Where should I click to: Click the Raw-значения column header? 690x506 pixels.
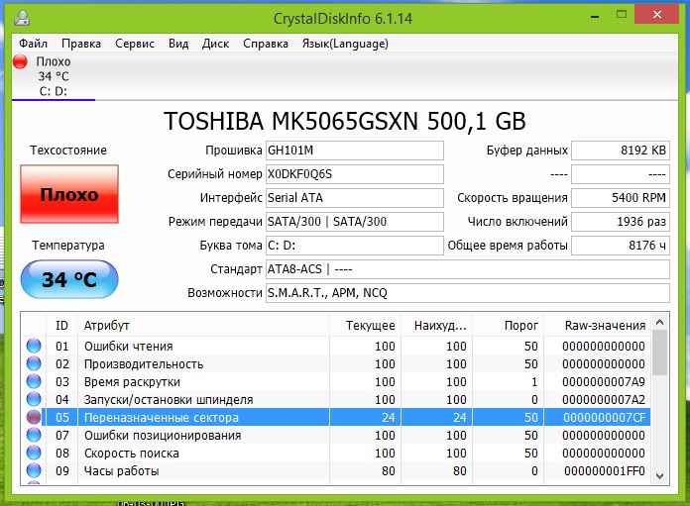[605, 326]
